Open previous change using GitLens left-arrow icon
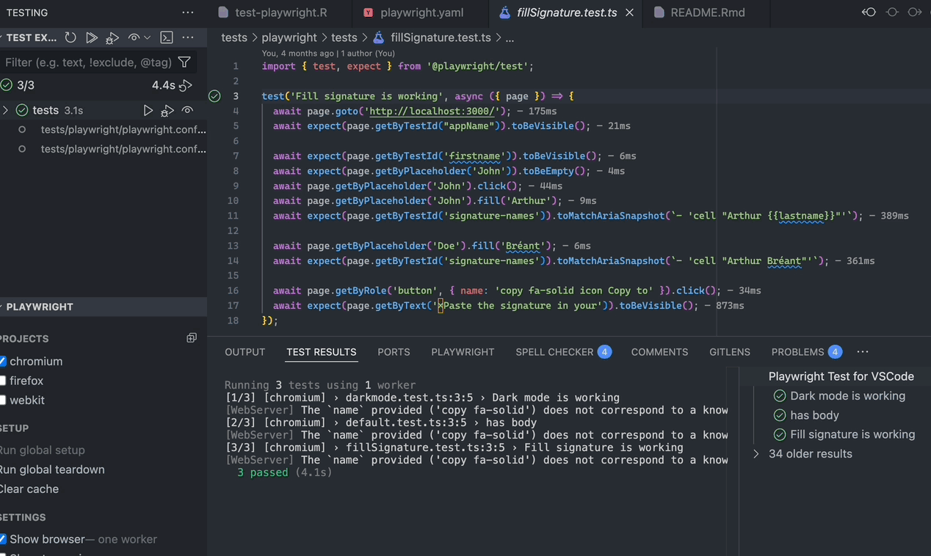This screenshot has width=931, height=556. pos(869,12)
